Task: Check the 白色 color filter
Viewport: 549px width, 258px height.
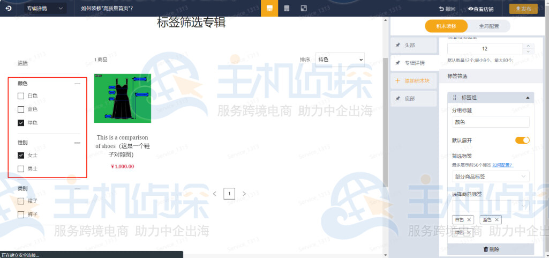Action: pos(21,95)
